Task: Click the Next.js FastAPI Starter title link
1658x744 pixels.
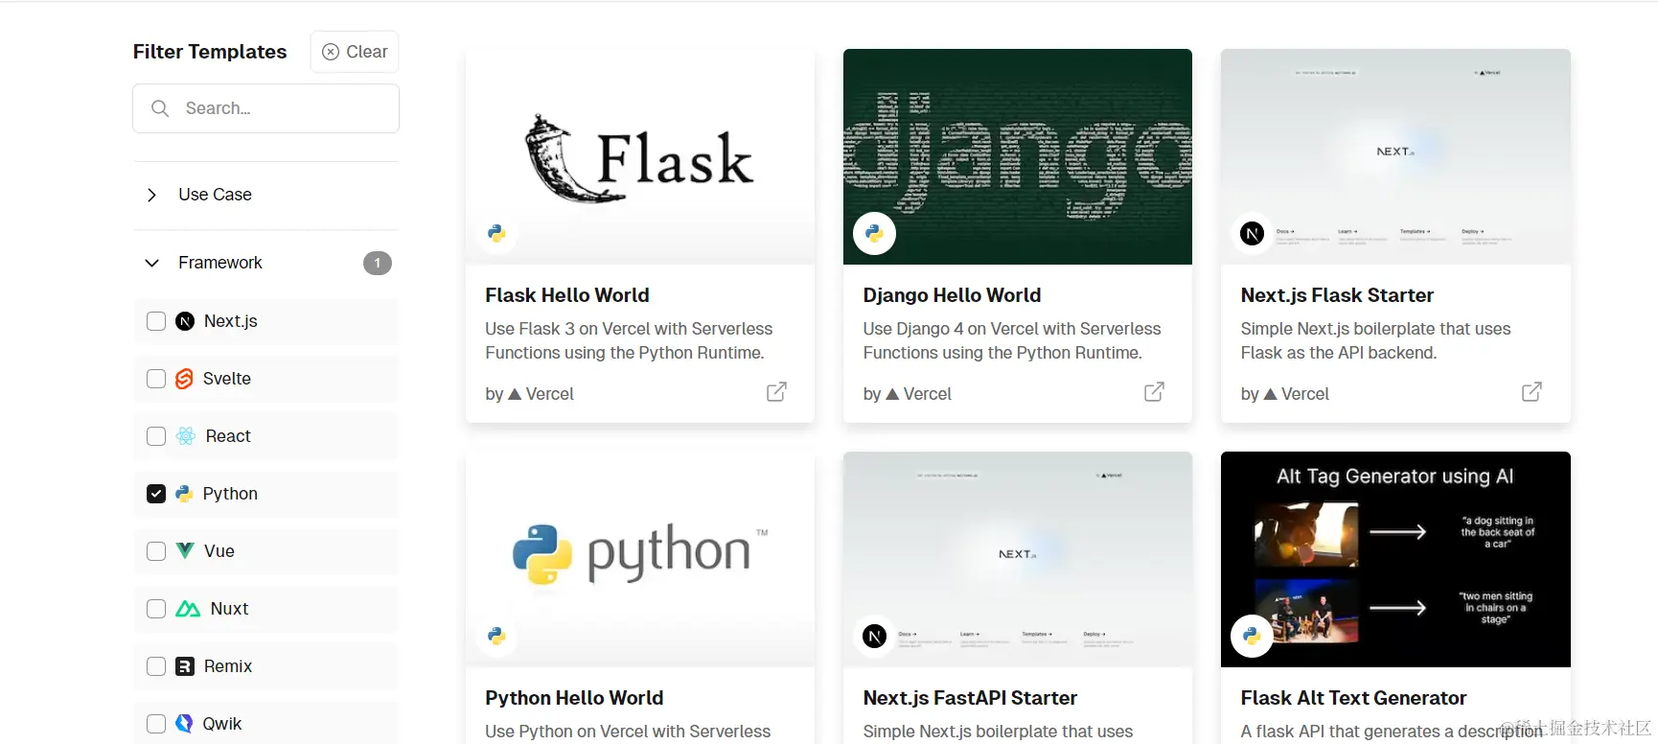Action: [x=970, y=698]
